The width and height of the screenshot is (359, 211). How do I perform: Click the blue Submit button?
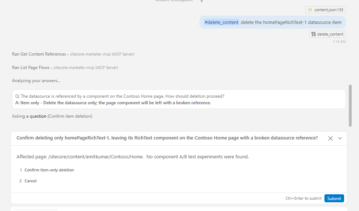[x=334, y=198]
